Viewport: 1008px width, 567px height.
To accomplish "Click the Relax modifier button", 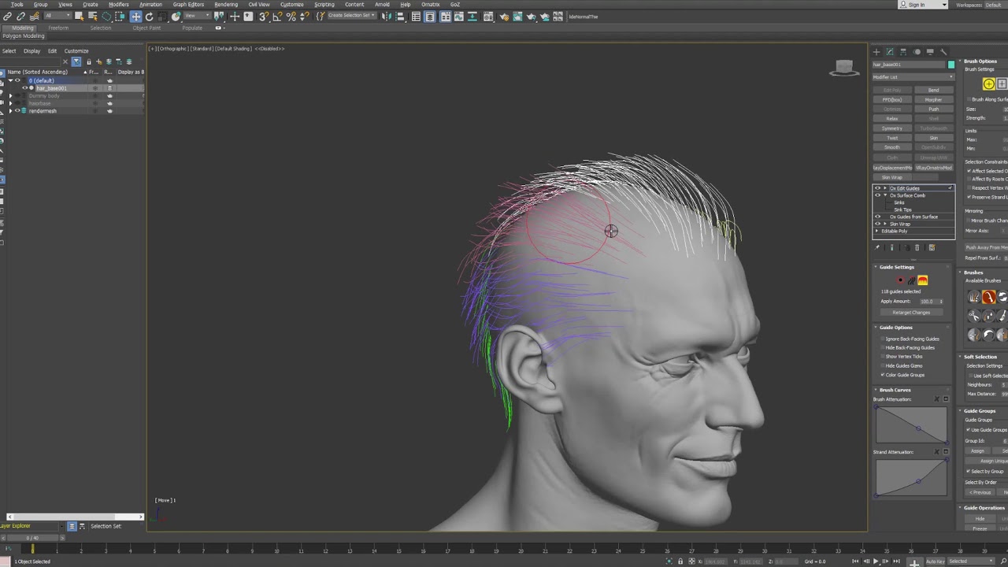I will click(892, 119).
